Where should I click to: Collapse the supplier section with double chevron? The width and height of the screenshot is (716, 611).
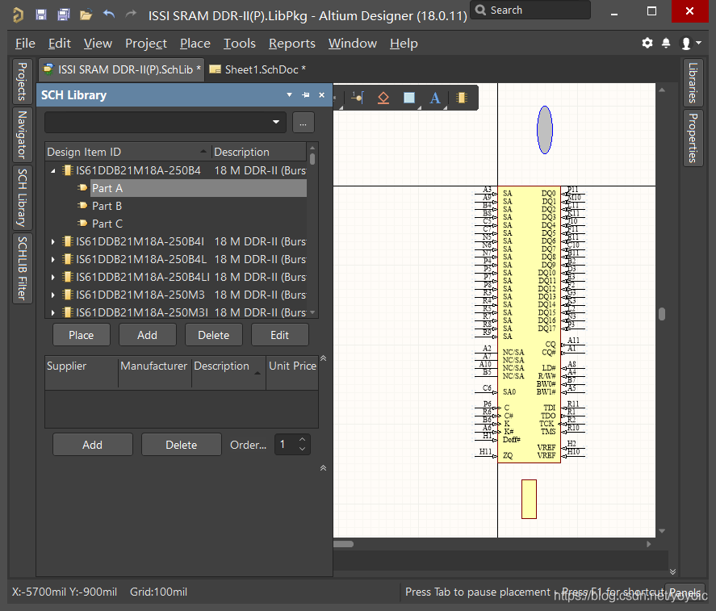coord(324,358)
